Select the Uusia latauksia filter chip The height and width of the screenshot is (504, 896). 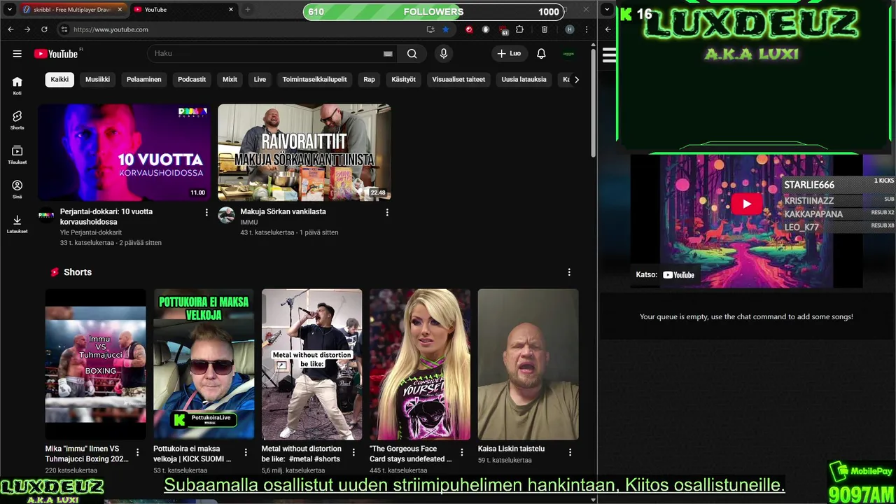pos(524,79)
